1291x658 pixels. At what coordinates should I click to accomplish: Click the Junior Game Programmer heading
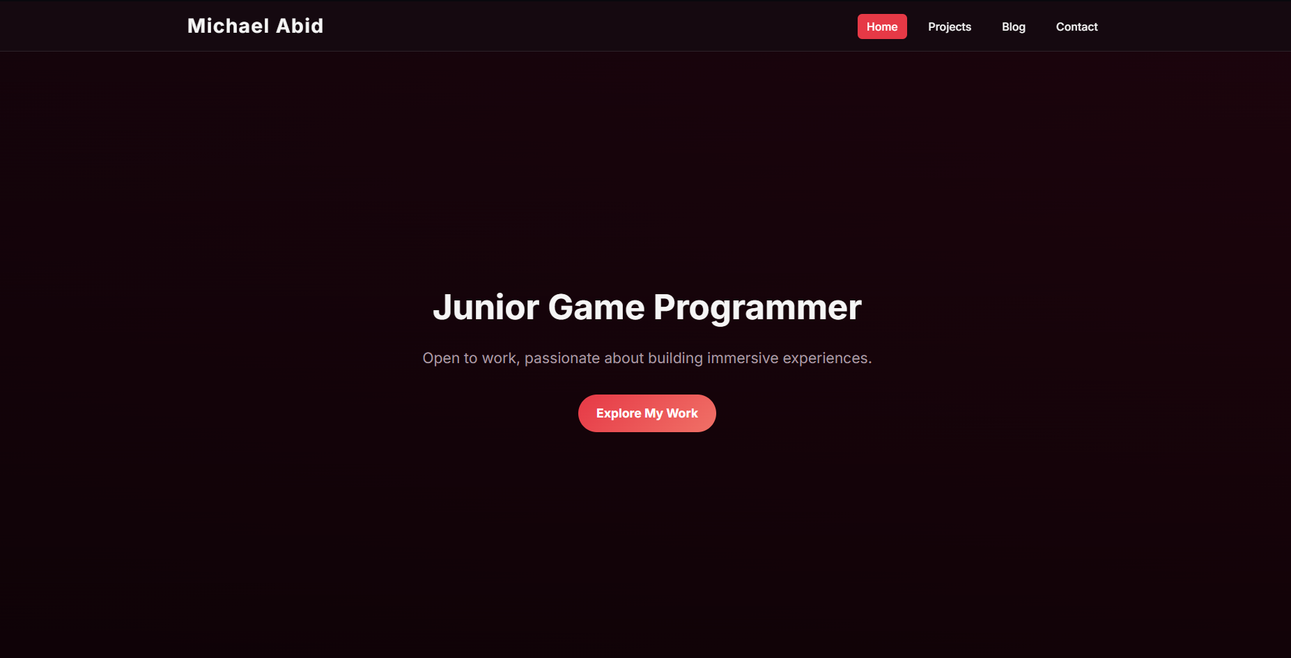(x=647, y=307)
